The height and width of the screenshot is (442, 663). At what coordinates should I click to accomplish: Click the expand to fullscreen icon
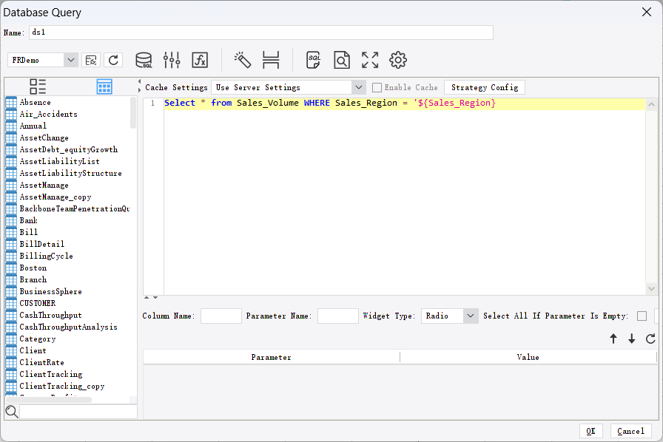click(x=370, y=60)
